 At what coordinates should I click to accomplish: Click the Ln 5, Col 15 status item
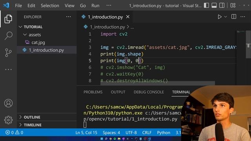(86, 132)
